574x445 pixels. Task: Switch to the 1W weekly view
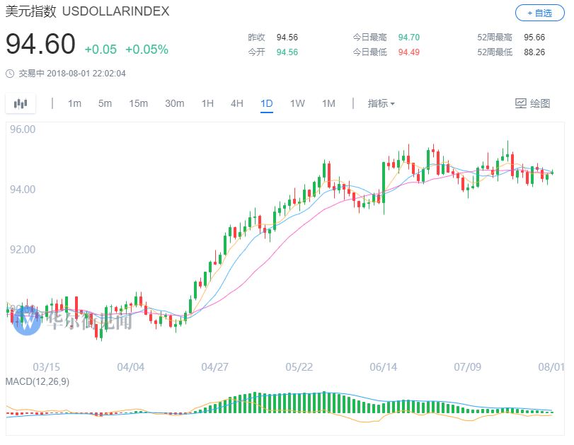(x=297, y=103)
